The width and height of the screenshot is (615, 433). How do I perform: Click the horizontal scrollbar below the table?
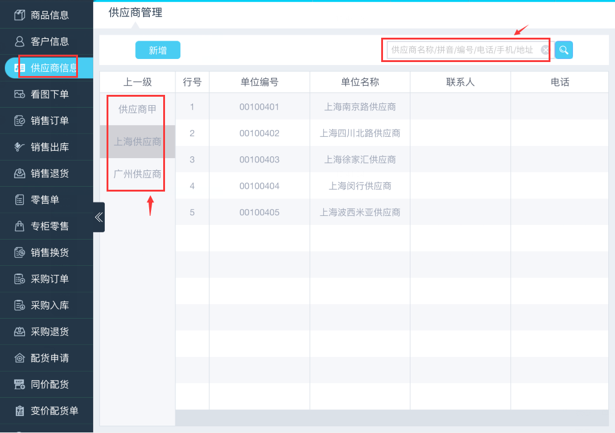tap(391, 418)
